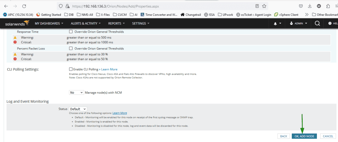This screenshot has height=142, width=338.
Task: Open the ADMIN user dropdown
Action: tap(298, 23)
